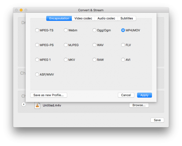Choose AVI as the container format
Screen dimensions: 182x146
(x=123, y=60)
